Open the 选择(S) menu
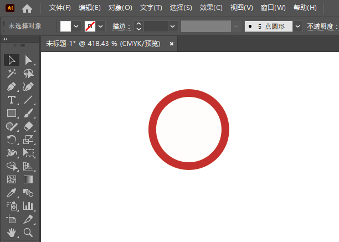The width and height of the screenshot is (339, 242). (x=181, y=8)
